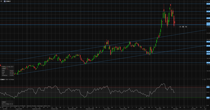Select the 233,42 horizontal line price label
Screen dimensions: 210x110
pos(207,4)
